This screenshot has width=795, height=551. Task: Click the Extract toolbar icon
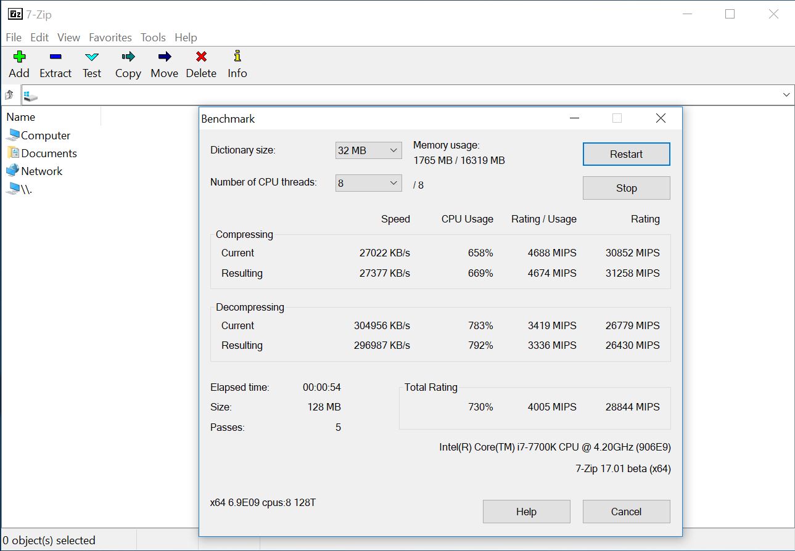pos(56,57)
